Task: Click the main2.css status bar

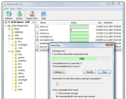Action: click(x=79, y=33)
